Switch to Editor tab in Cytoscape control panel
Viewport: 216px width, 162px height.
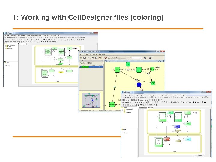click(x=89, y=63)
